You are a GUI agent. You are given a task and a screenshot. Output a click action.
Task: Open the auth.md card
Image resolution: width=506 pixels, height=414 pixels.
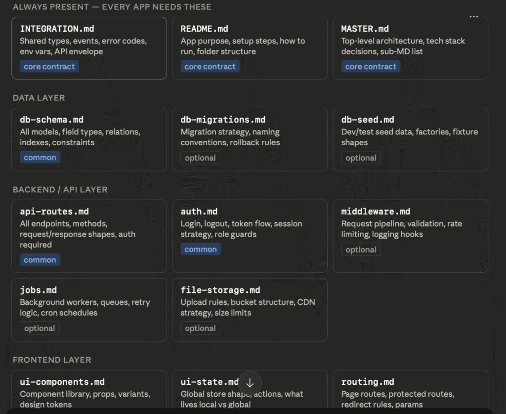[250, 236]
